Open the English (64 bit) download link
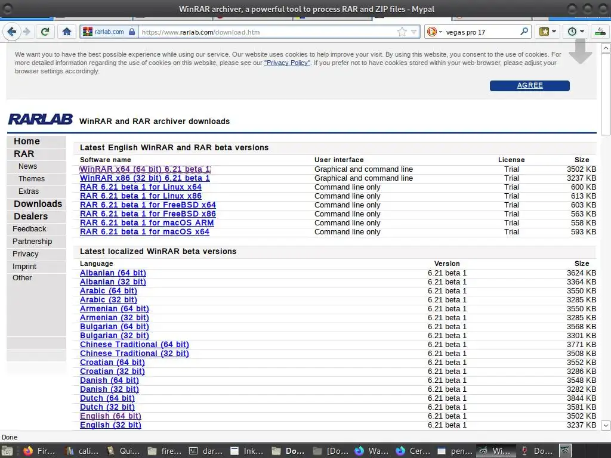 click(x=110, y=416)
